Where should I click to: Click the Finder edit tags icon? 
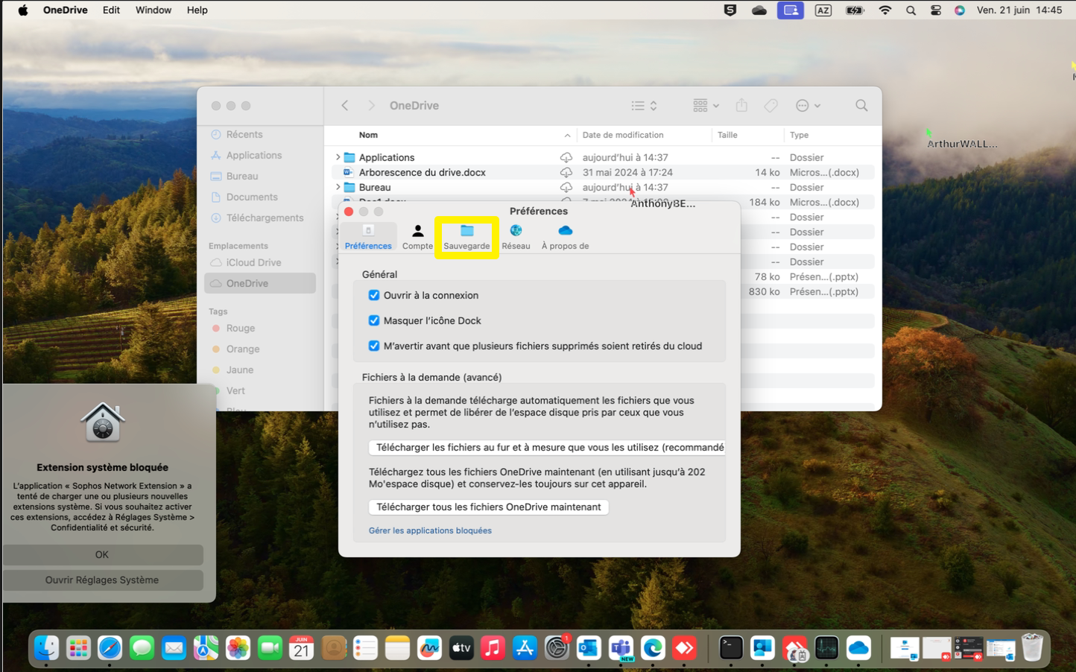[x=770, y=106]
